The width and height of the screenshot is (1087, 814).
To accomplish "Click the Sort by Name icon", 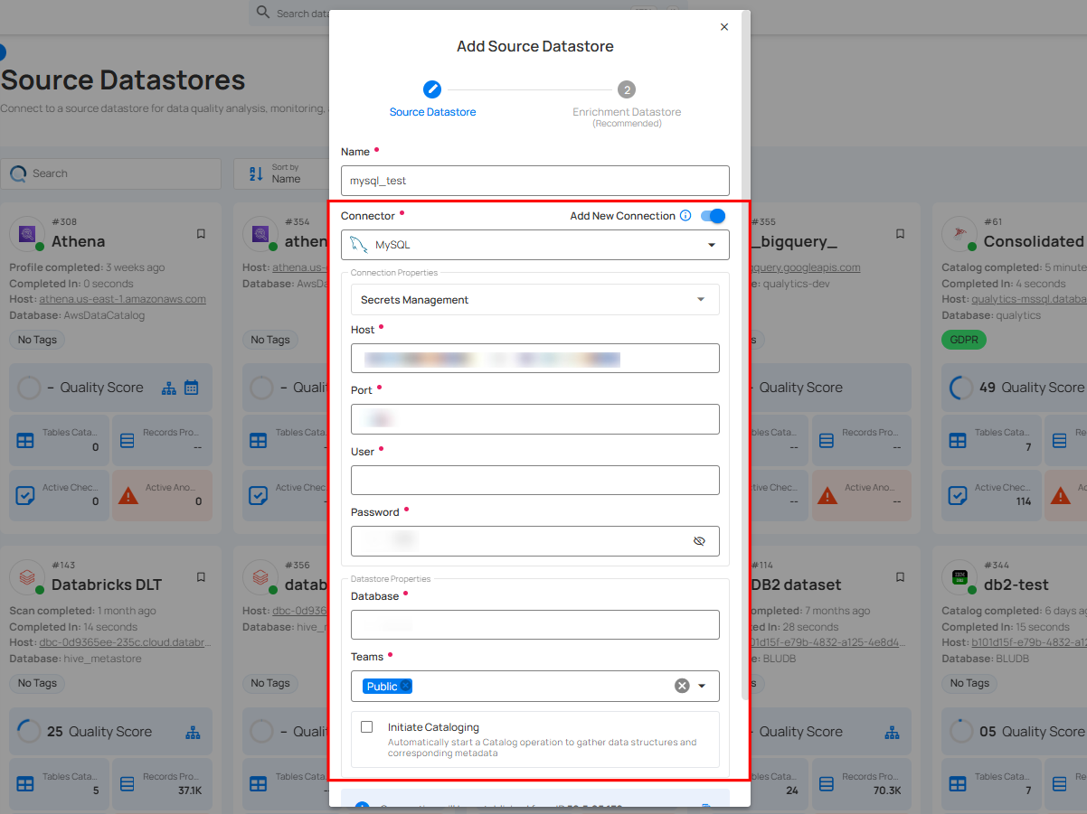I will pos(255,173).
